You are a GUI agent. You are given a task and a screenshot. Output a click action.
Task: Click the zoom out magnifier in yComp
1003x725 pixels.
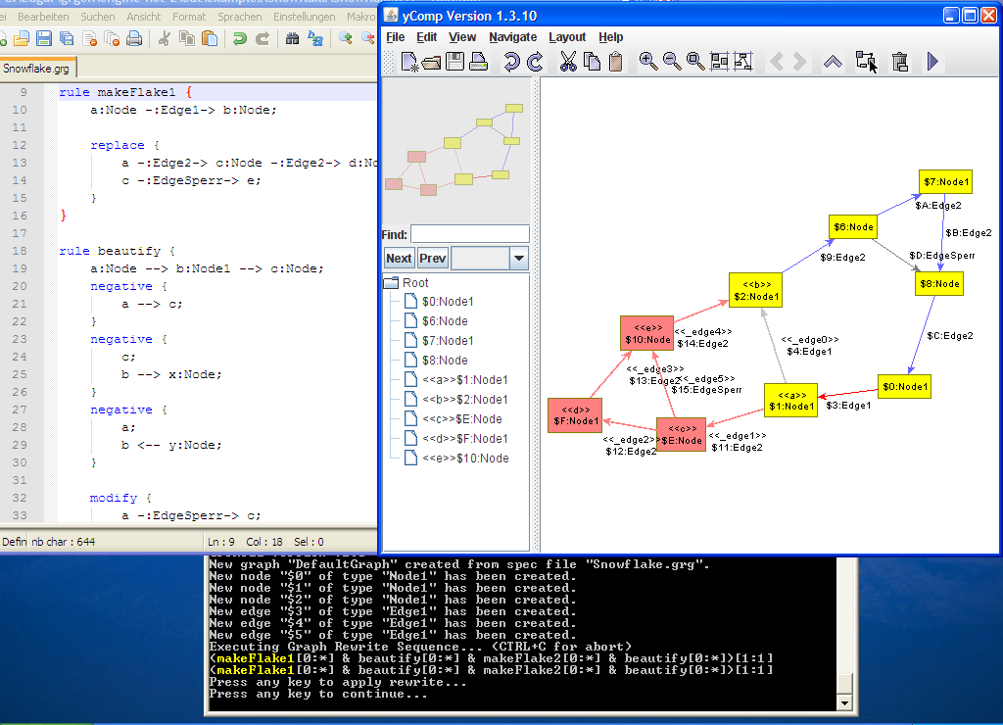pos(672,62)
